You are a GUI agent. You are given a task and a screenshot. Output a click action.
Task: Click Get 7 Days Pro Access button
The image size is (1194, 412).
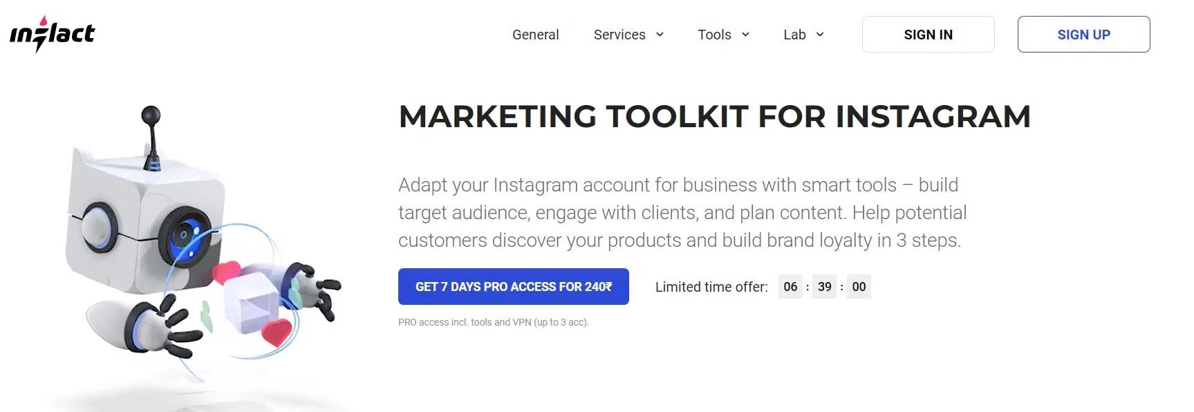(x=513, y=286)
